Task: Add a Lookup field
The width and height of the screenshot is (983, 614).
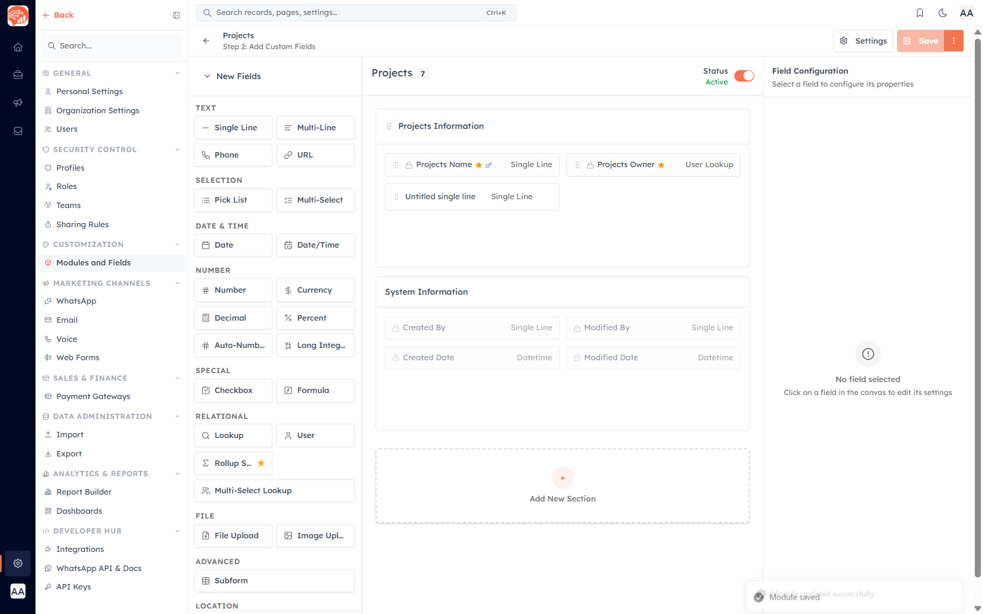Action: [x=233, y=435]
